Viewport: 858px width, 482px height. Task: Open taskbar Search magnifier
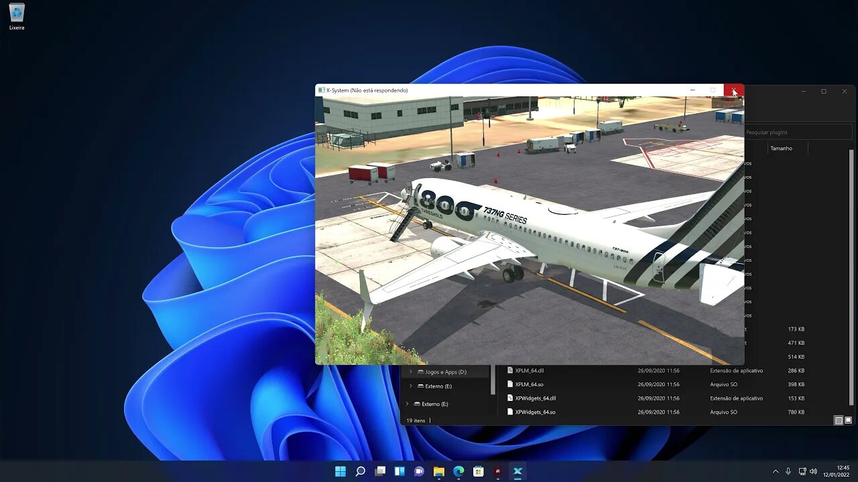coord(360,471)
